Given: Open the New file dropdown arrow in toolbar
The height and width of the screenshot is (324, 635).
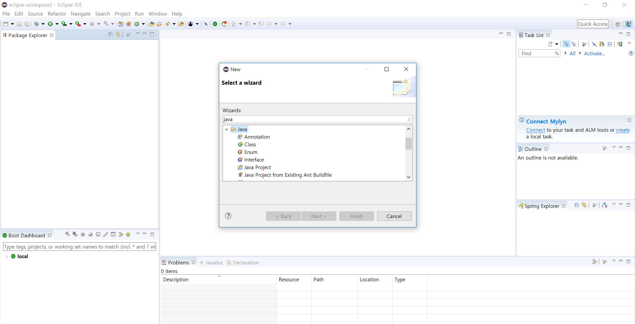Looking at the screenshot, I should [12, 24].
